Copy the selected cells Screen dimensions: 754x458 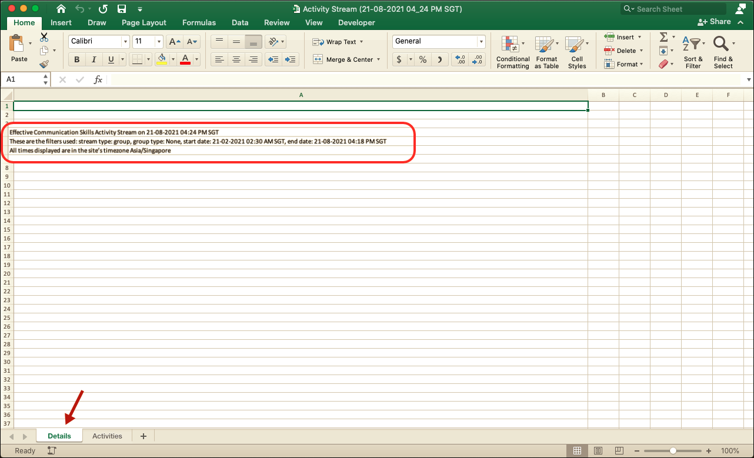pos(44,51)
